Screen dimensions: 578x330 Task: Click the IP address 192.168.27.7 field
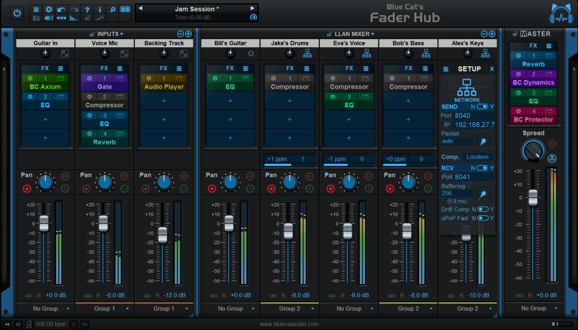coord(474,125)
